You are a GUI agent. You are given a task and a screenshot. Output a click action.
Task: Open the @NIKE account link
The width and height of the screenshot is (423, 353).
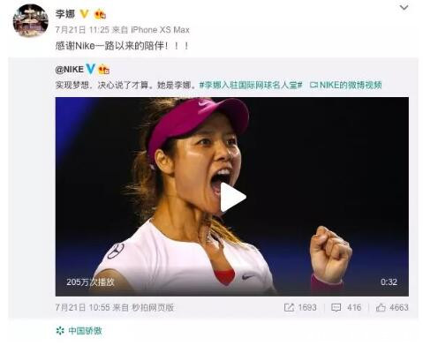69,70
